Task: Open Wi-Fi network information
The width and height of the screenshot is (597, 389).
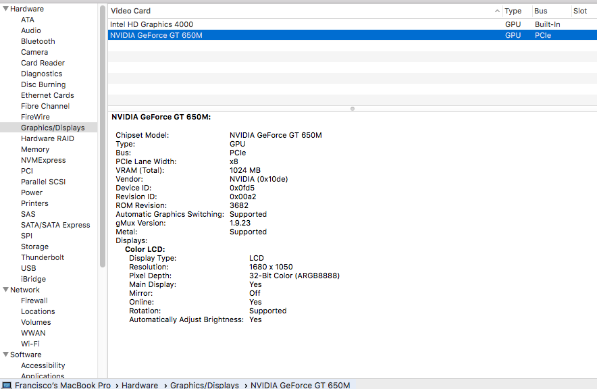Action: pos(30,344)
